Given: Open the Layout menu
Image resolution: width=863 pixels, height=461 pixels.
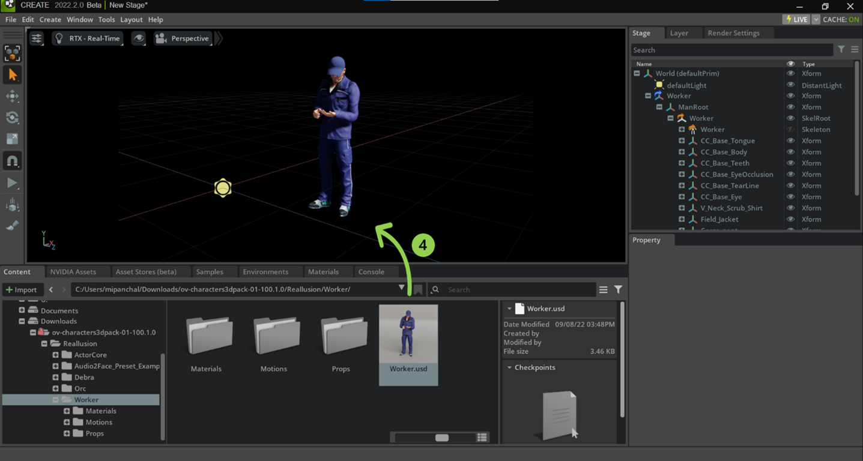Looking at the screenshot, I should [132, 19].
